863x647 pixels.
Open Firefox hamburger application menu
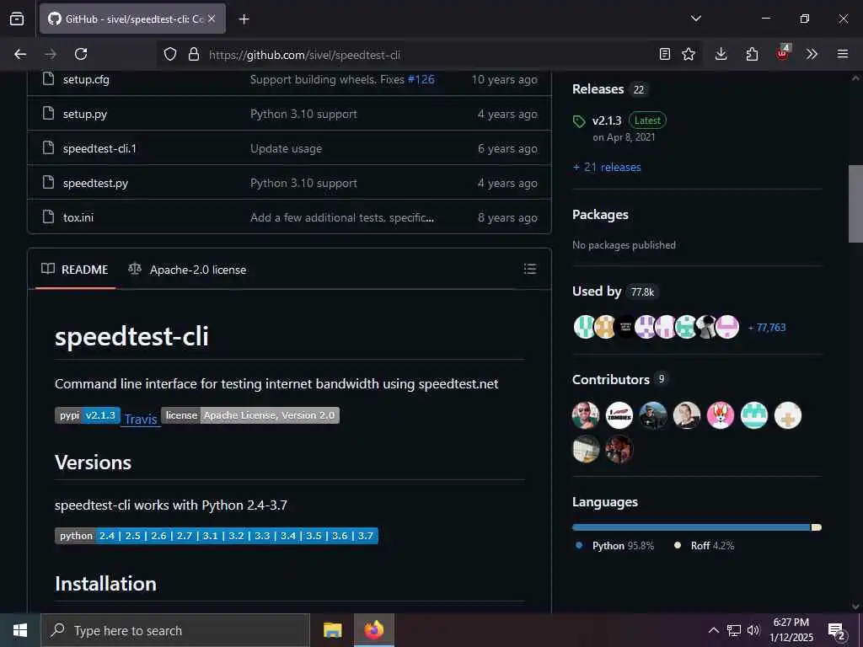[x=843, y=54]
